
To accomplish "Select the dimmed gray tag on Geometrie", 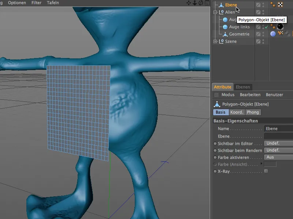I will [288, 34].
